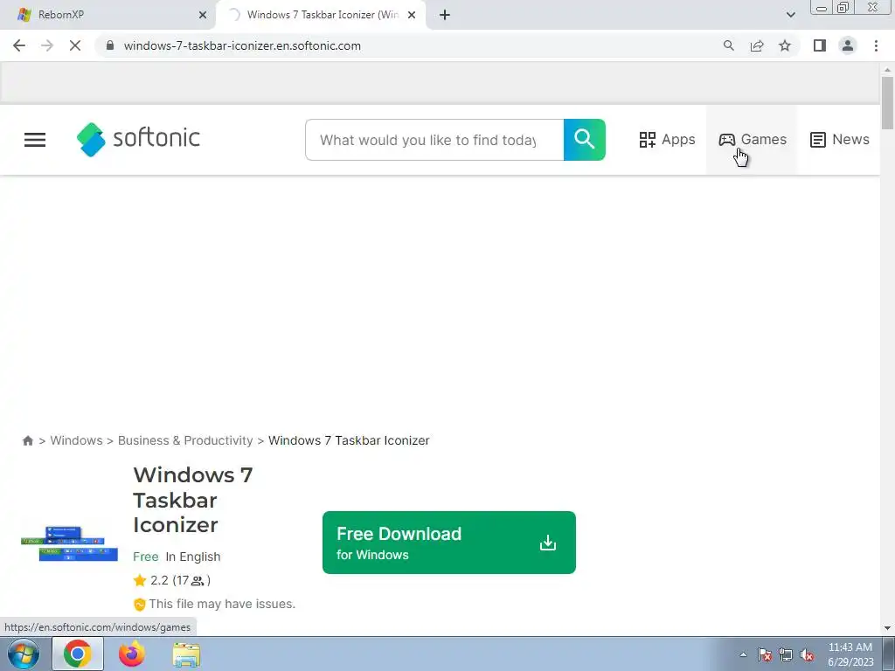Click the home icon in breadcrumb
This screenshot has width=895, height=671.
tap(27, 440)
